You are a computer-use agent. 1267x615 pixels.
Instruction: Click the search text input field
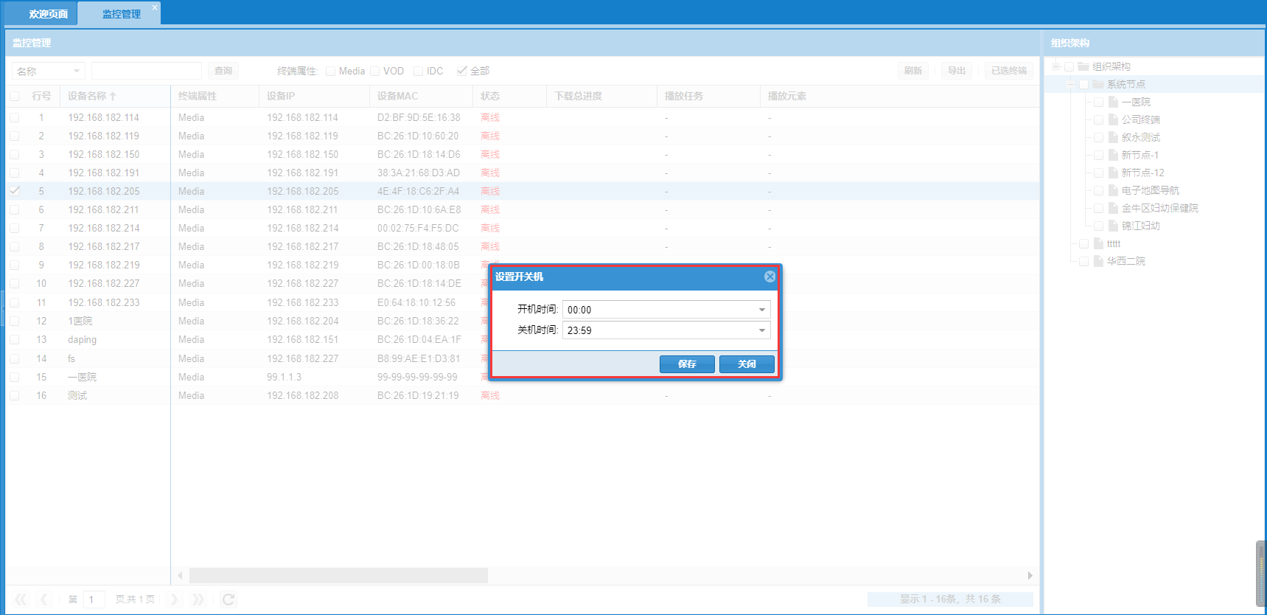coord(147,71)
